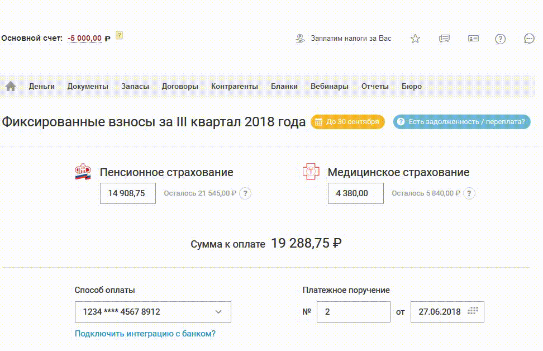This screenshot has width=543, height=351.
Task: Open the Документы menu
Action: [x=88, y=87]
